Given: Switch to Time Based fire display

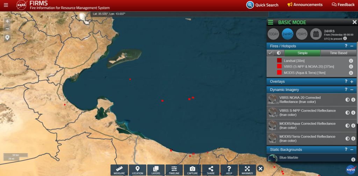Looking at the screenshot, I should click(338, 53).
